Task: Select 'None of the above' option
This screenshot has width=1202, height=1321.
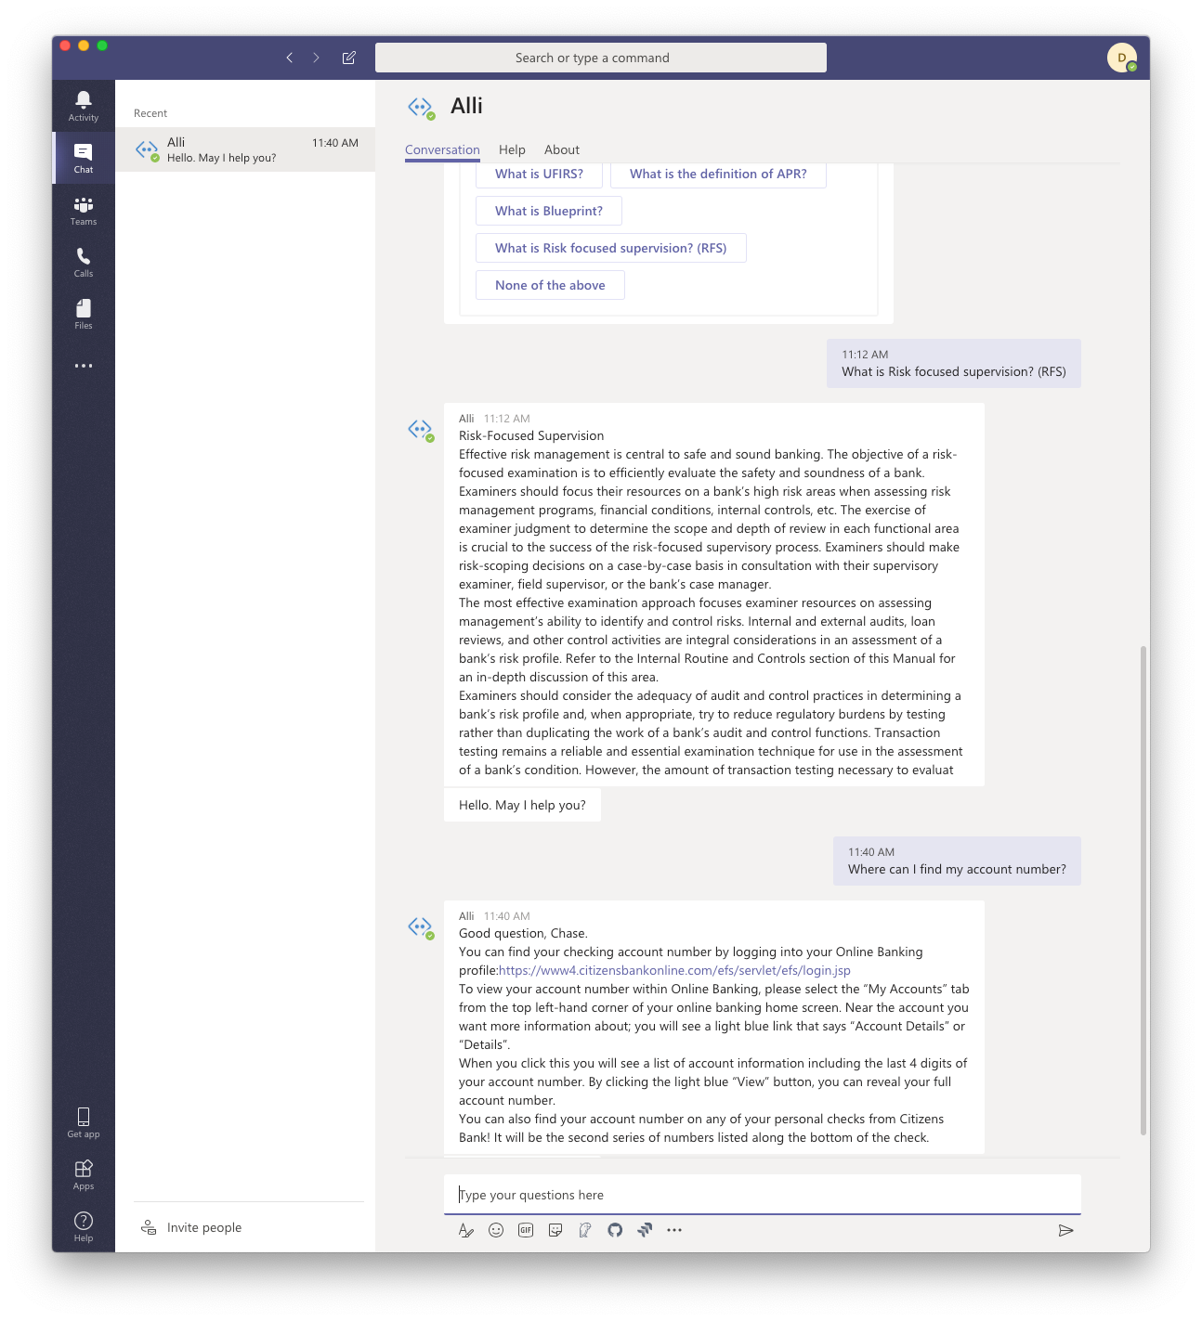Action: point(550,285)
